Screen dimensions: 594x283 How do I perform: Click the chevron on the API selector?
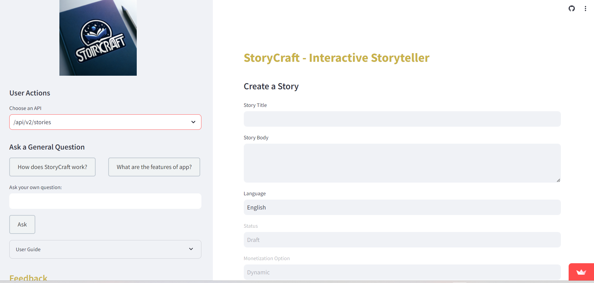click(x=193, y=122)
